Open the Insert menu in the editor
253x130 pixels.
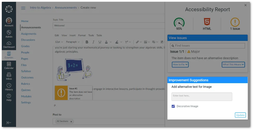tap(73, 35)
